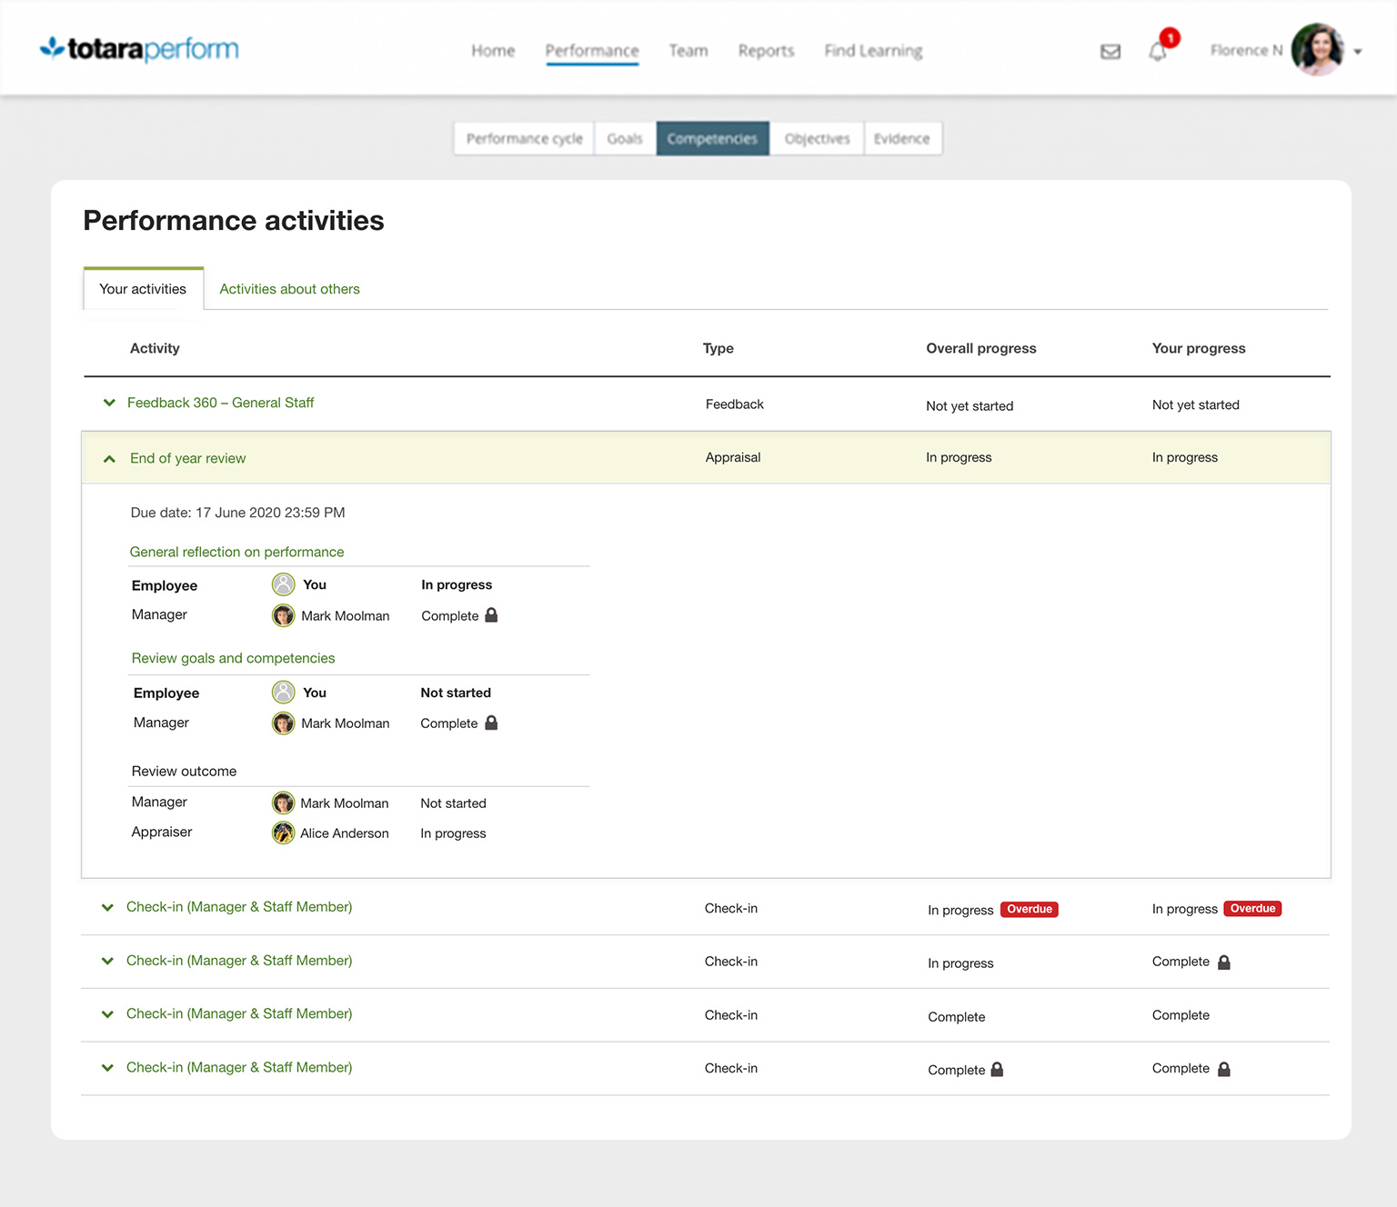The image size is (1397, 1207).
Task: Open General reflection on performance link
Action: (x=236, y=552)
